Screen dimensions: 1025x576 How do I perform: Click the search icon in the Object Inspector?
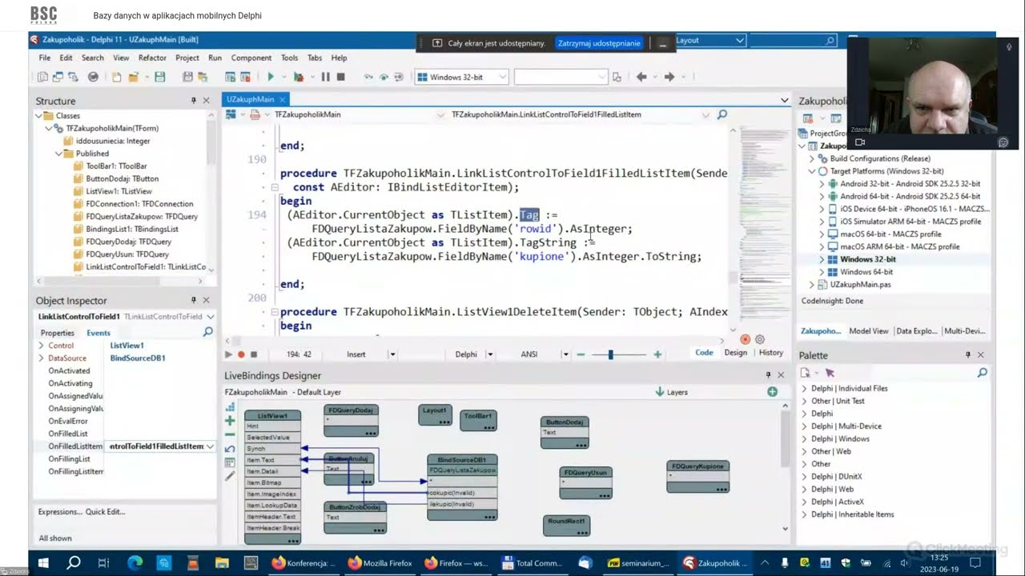pyautogui.click(x=207, y=332)
